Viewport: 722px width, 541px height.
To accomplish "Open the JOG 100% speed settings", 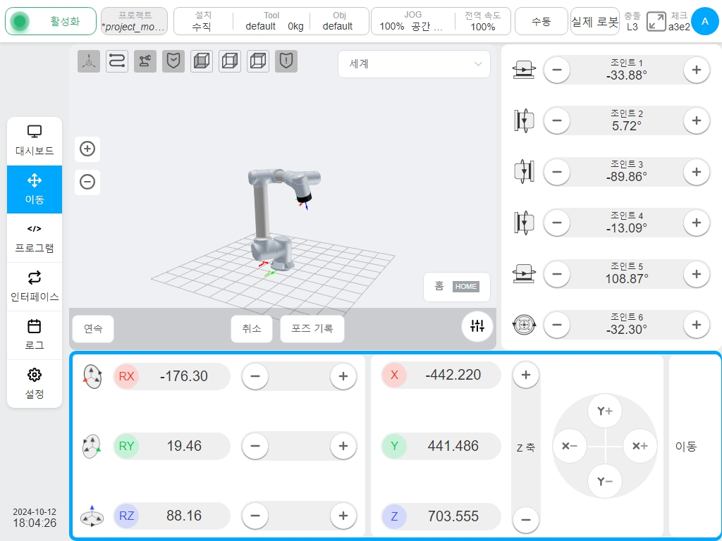I will tap(412, 21).
